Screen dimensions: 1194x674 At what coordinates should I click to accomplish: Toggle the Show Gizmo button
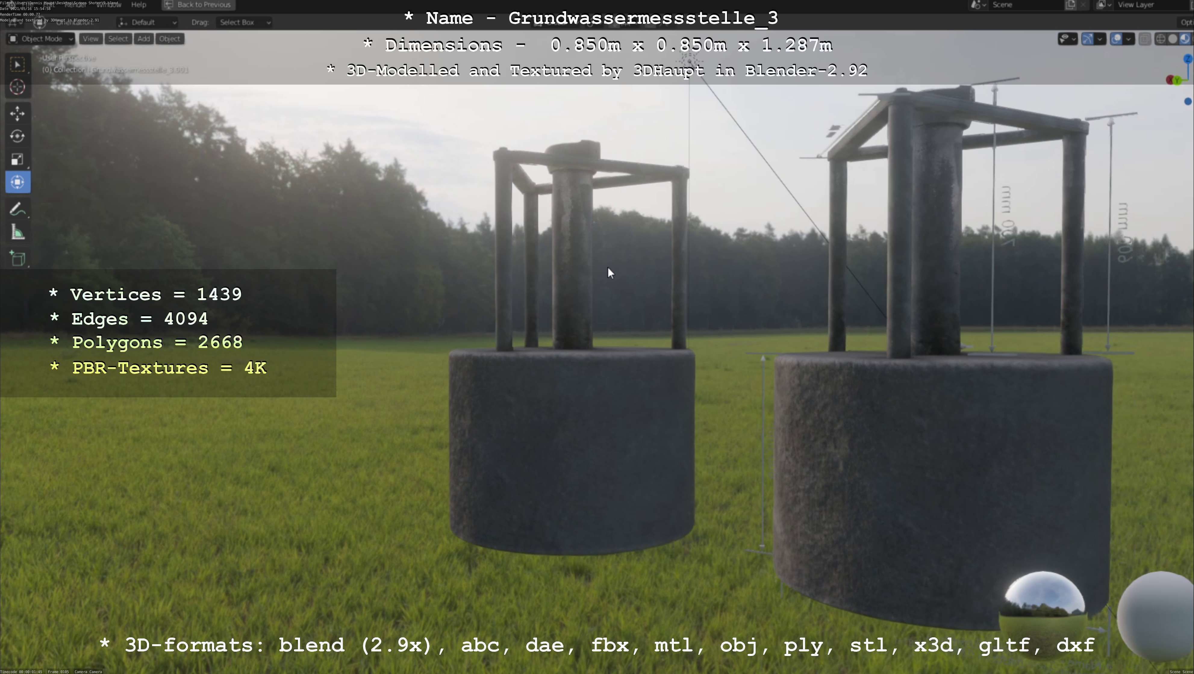point(1087,39)
